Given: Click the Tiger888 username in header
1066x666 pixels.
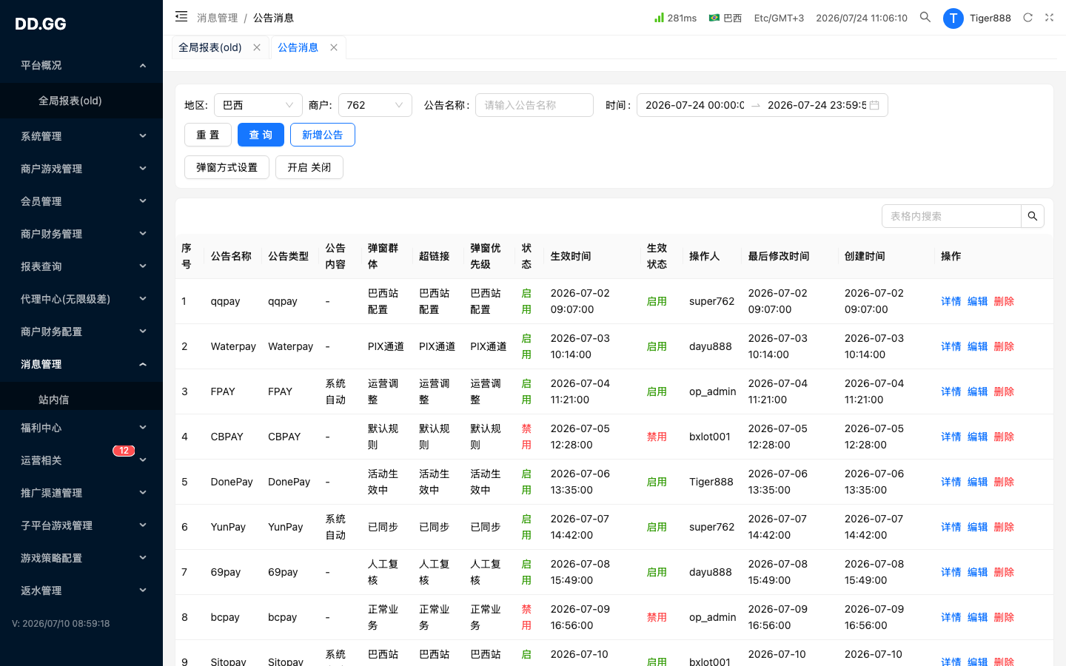Looking at the screenshot, I should [x=990, y=18].
